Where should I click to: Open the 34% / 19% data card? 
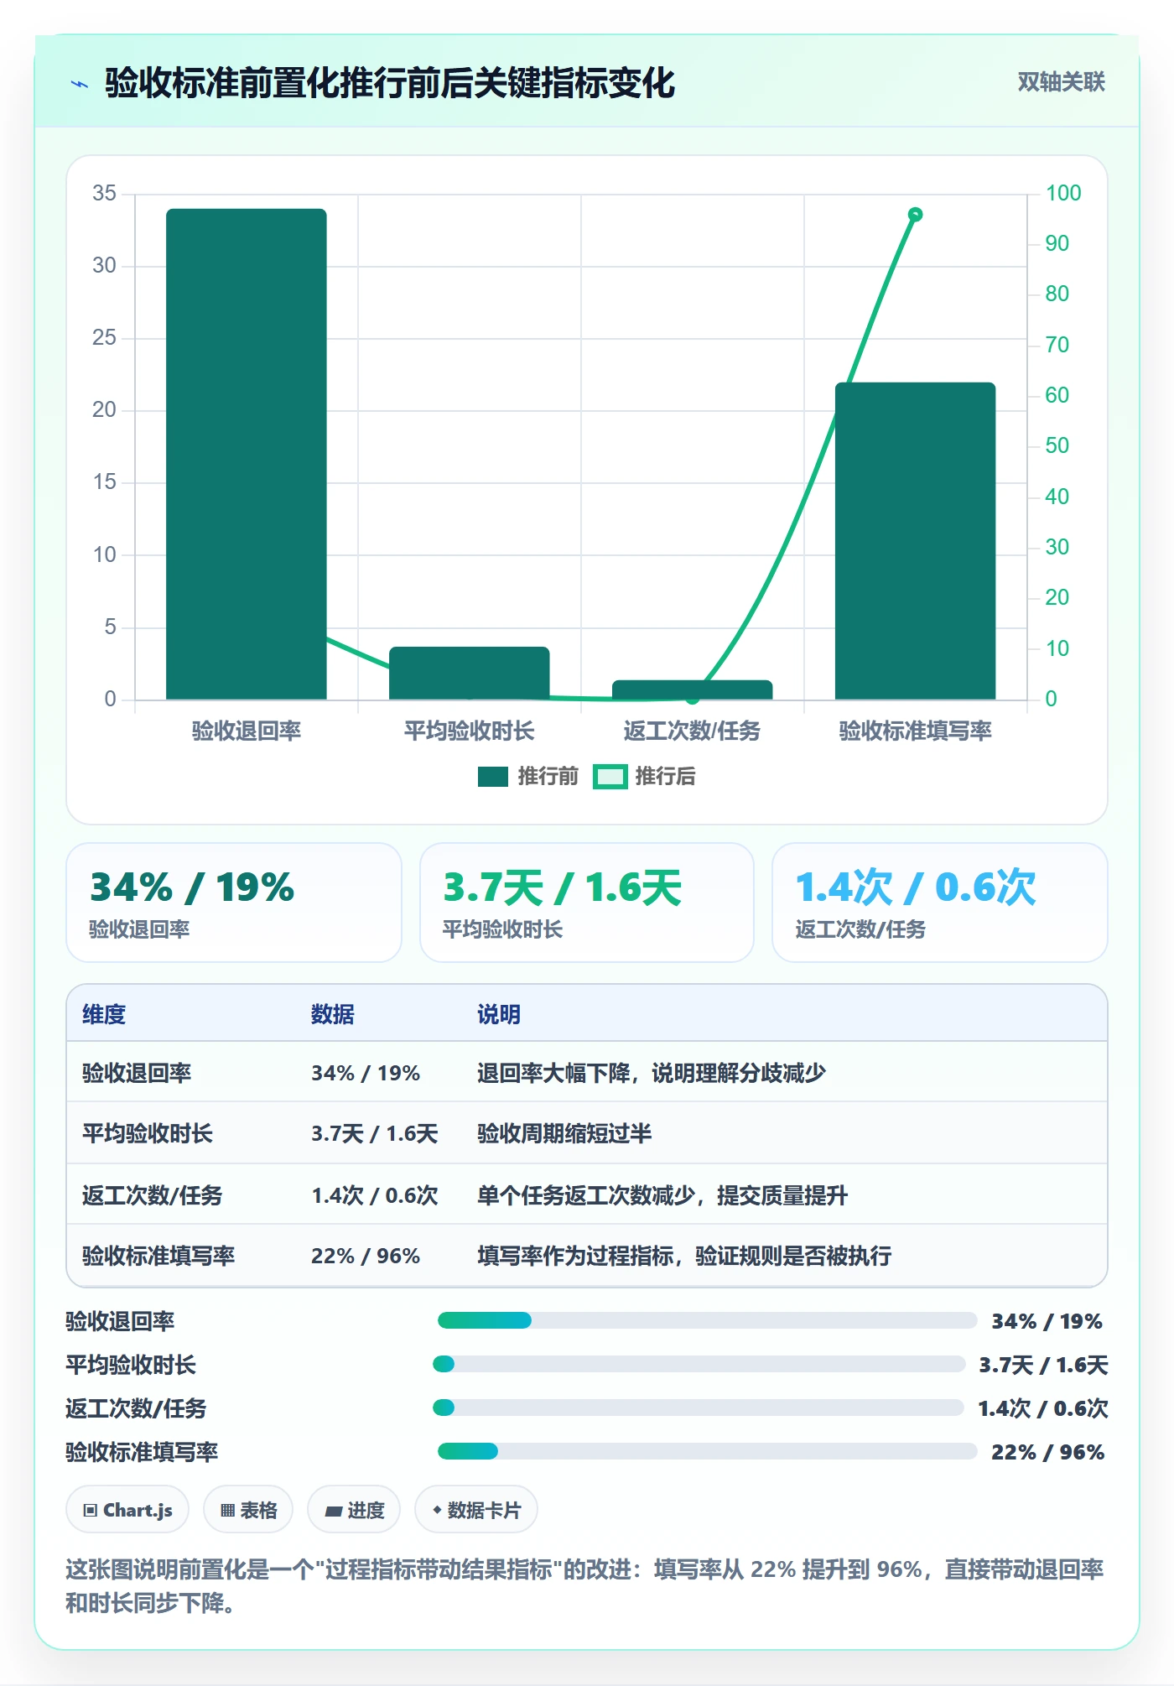234,903
